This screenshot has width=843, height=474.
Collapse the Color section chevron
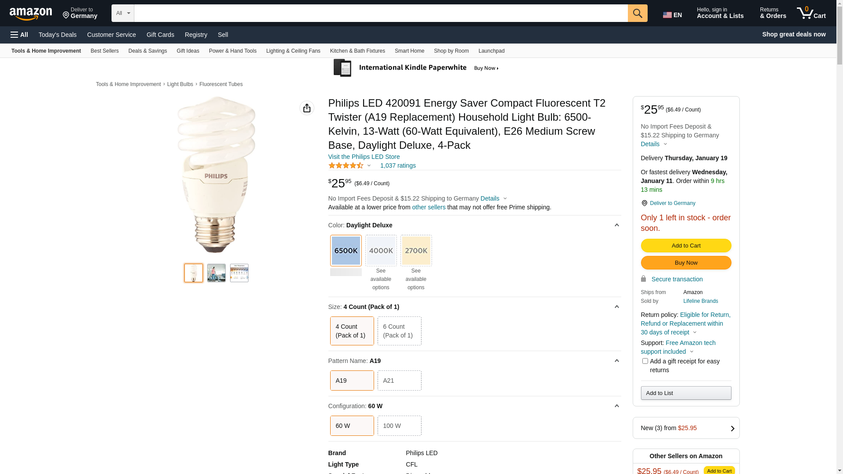click(x=616, y=225)
